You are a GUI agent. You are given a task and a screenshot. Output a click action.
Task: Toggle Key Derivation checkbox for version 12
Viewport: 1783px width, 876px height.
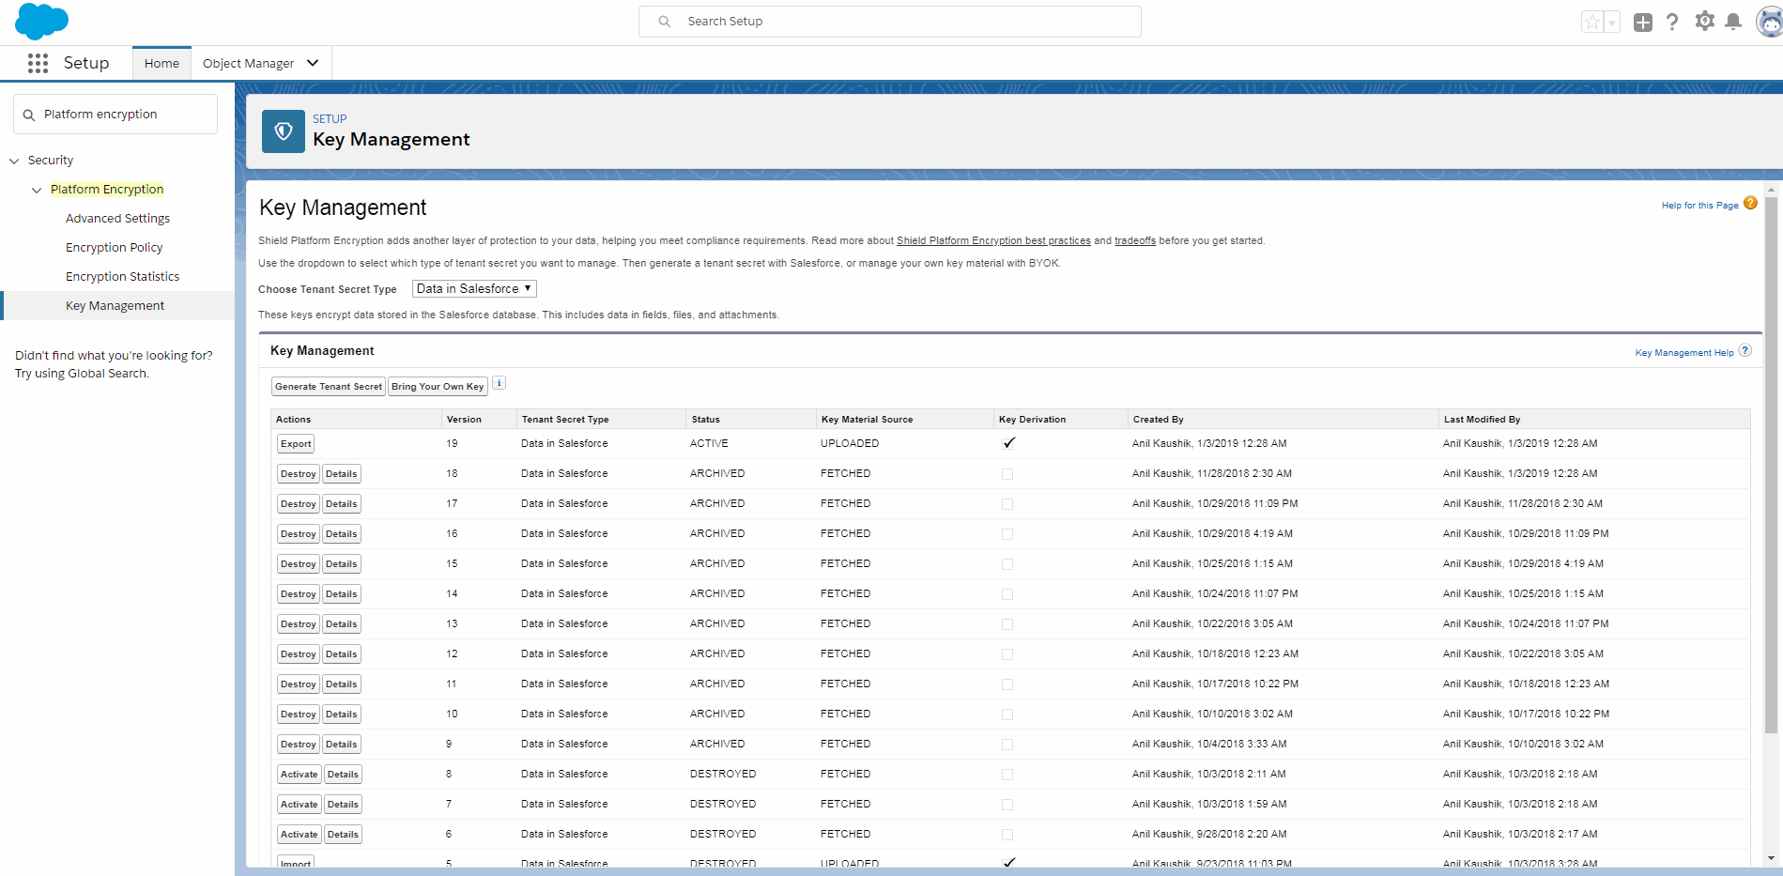click(x=1007, y=654)
